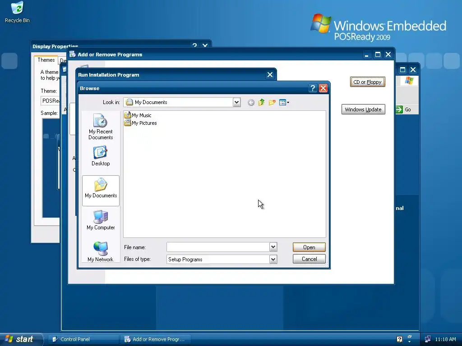
Task: Close the Browse dialog with red X
Action: tap(323, 88)
